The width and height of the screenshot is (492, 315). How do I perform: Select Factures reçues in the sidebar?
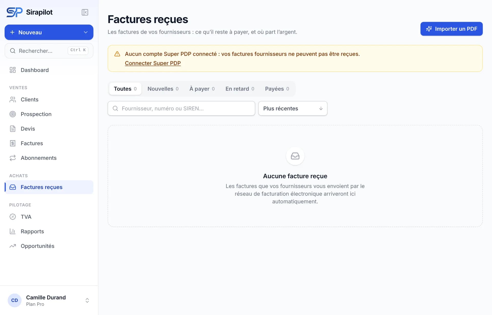coord(49,187)
